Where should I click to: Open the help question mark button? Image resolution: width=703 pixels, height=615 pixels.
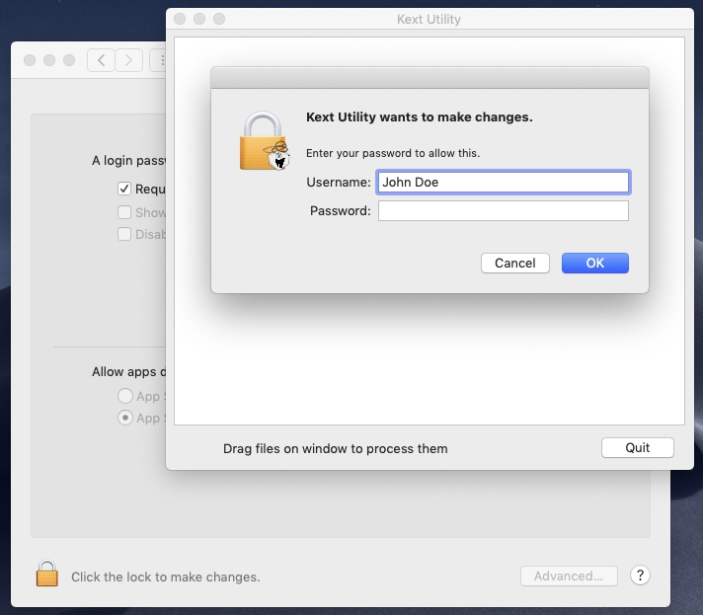[x=640, y=576]
